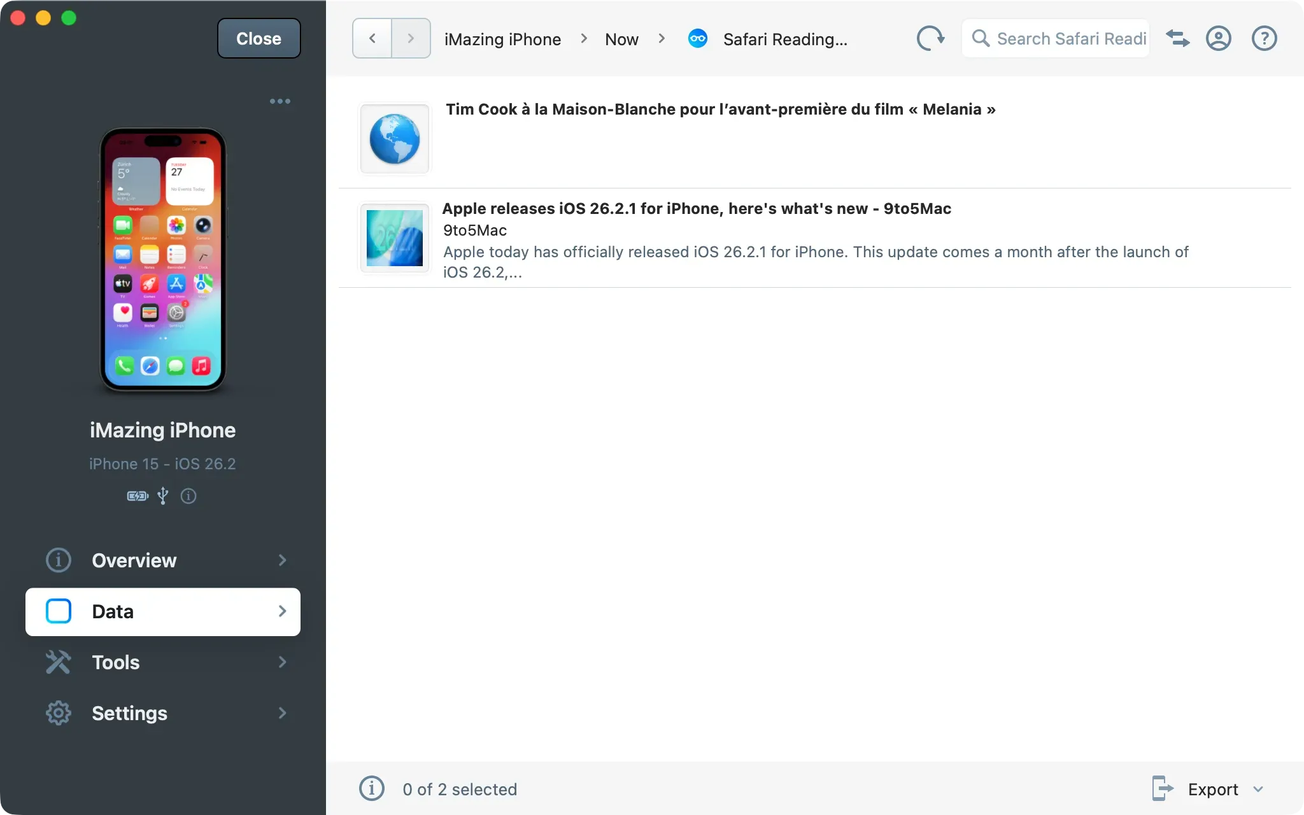
Task: Select the iOS 26.2.1 9to5Mac article thumbnail
Action: click(x=395, y=238)
